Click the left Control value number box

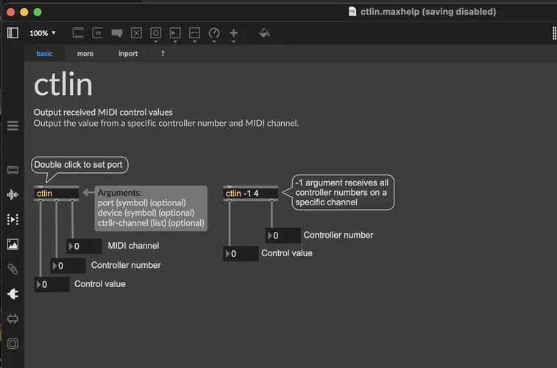pyautogui.click(x=52, y=285)
